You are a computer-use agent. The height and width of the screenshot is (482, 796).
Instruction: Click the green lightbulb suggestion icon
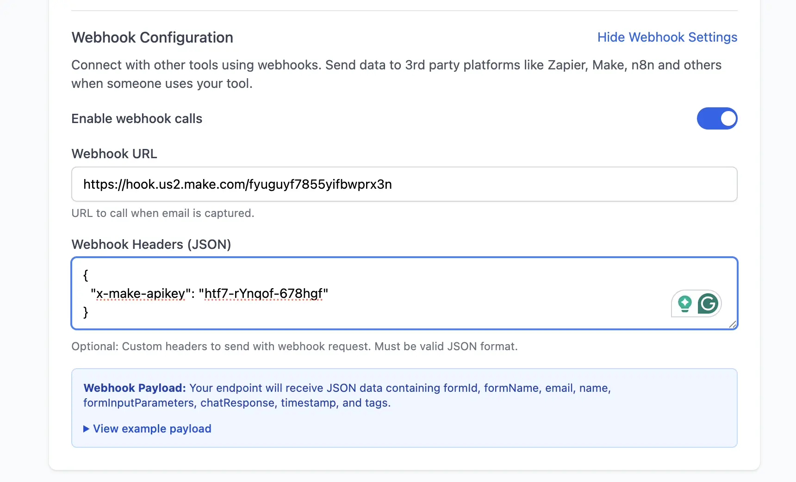pyautogui.click(x=684, y=304)
